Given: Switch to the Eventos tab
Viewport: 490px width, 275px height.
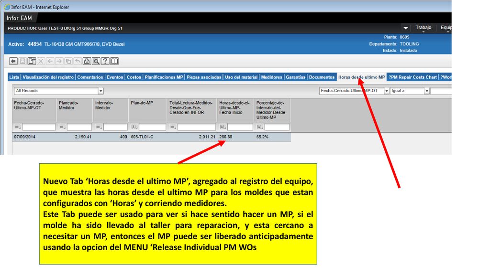Looking at the screenshot, I should point(115,77).
